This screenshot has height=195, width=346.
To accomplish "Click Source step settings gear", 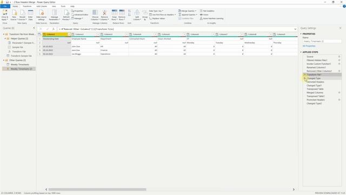I will (x=340, y=56).
